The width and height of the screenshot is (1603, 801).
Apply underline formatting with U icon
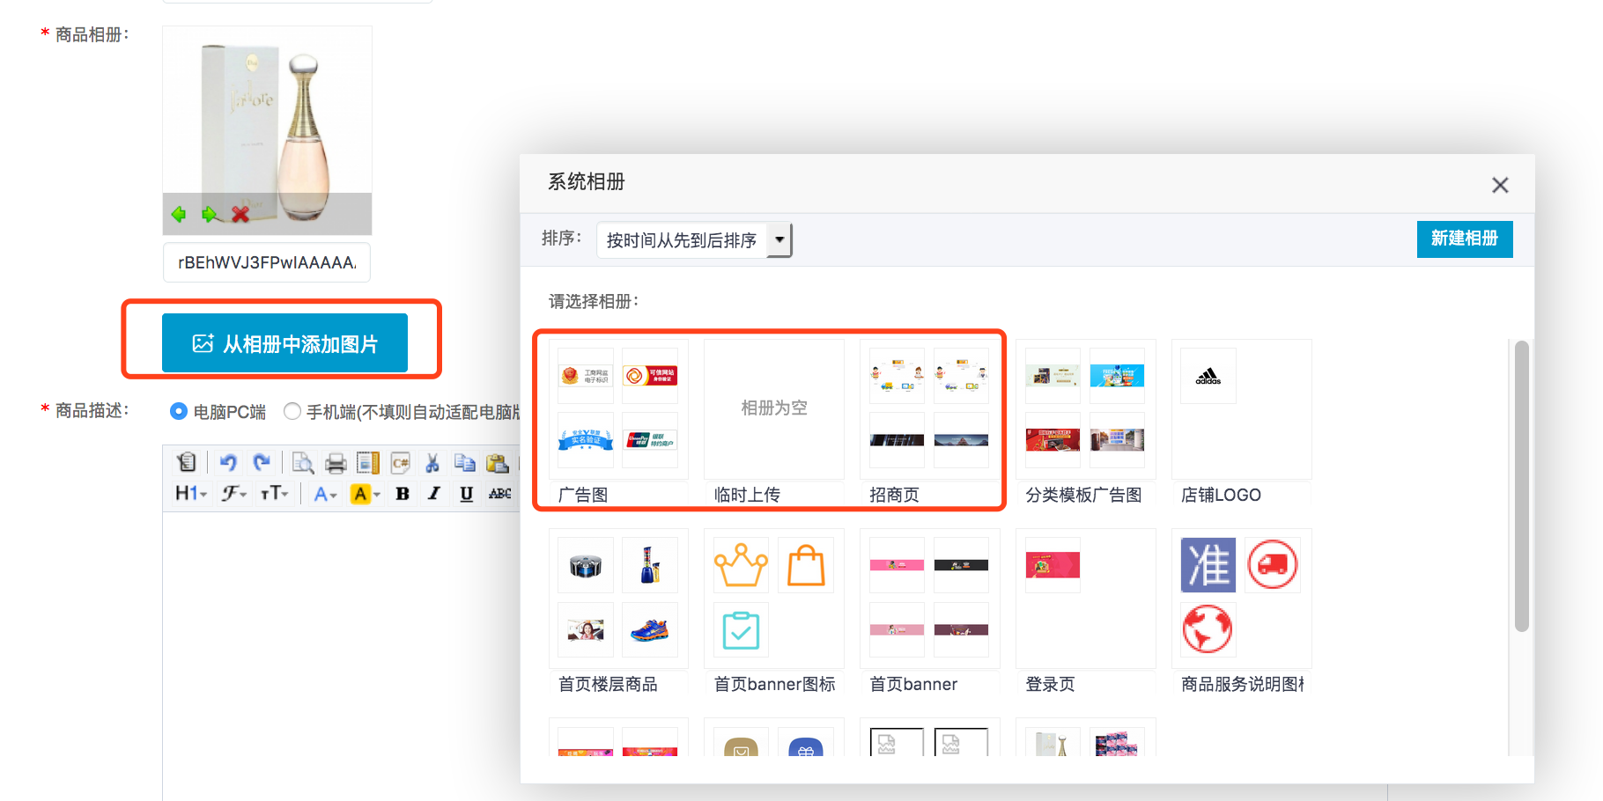point(467,494)
